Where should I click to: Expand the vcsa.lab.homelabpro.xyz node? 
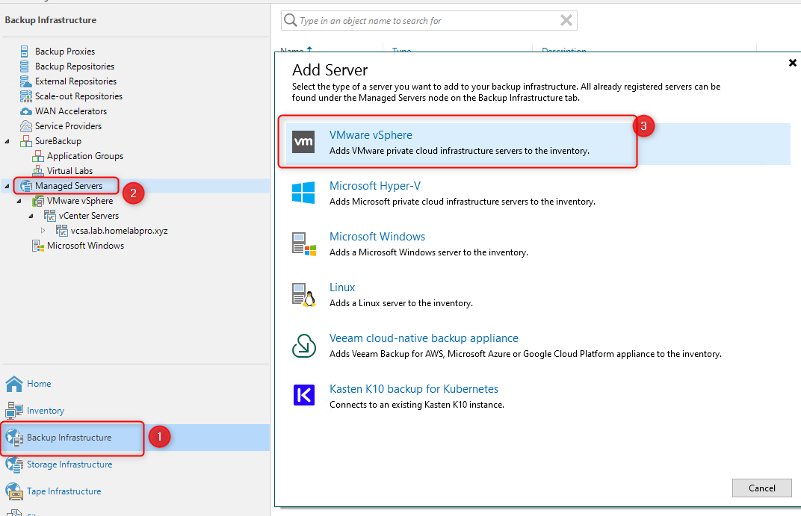tap(43, 231)
